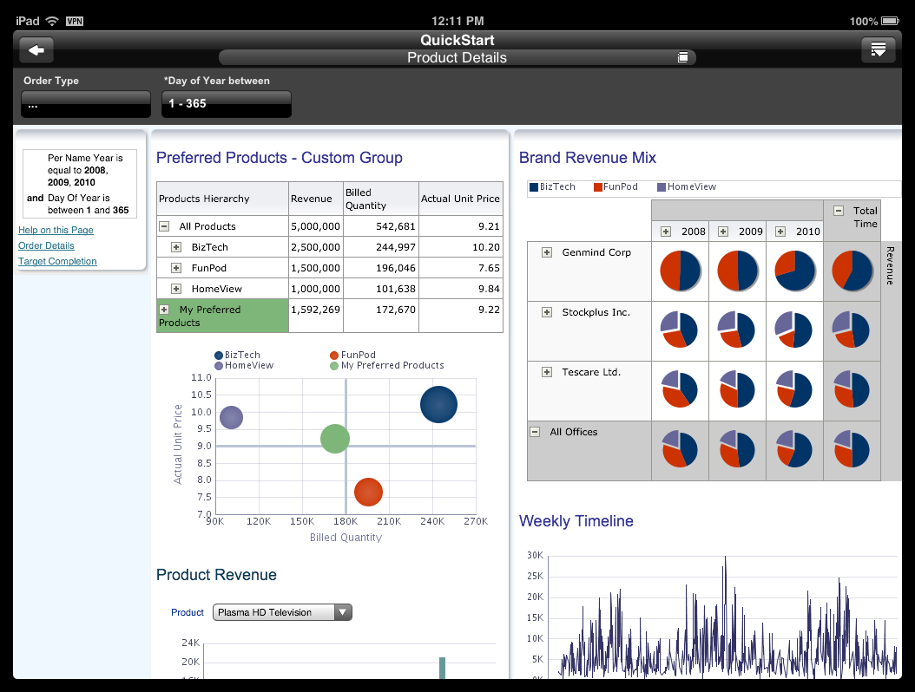Select the red FunPod bubble in the chart

(368, 492)
